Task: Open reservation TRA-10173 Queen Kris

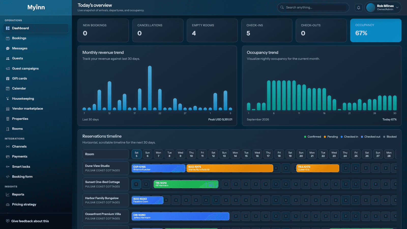Action: [x=318, y=168]
